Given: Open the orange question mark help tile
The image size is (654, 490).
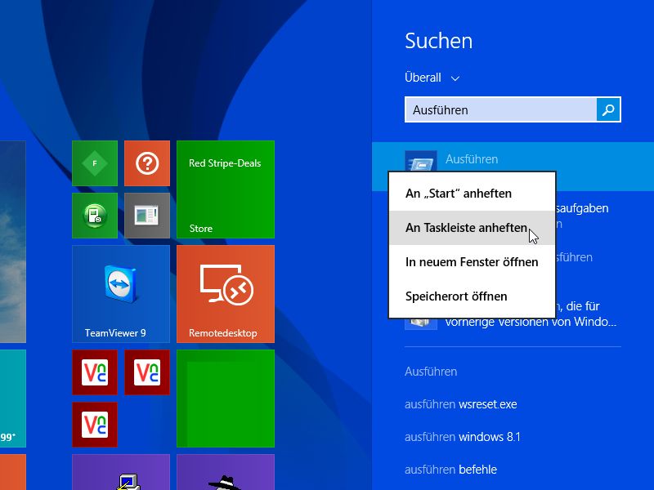Looking at the screenshot, I should pyautogui.click(x=147, y=163).
